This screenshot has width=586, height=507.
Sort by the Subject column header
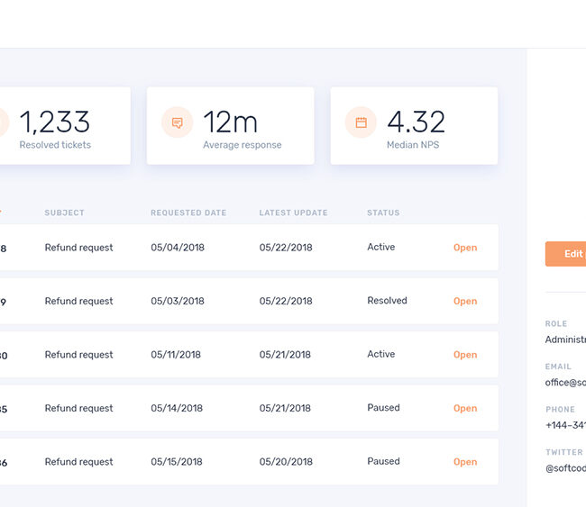(x=64, y=213)
